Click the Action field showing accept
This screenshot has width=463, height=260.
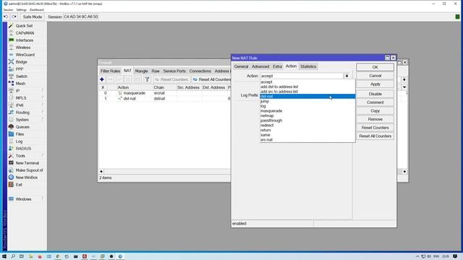pyautogui.click(x=302, y=76)
